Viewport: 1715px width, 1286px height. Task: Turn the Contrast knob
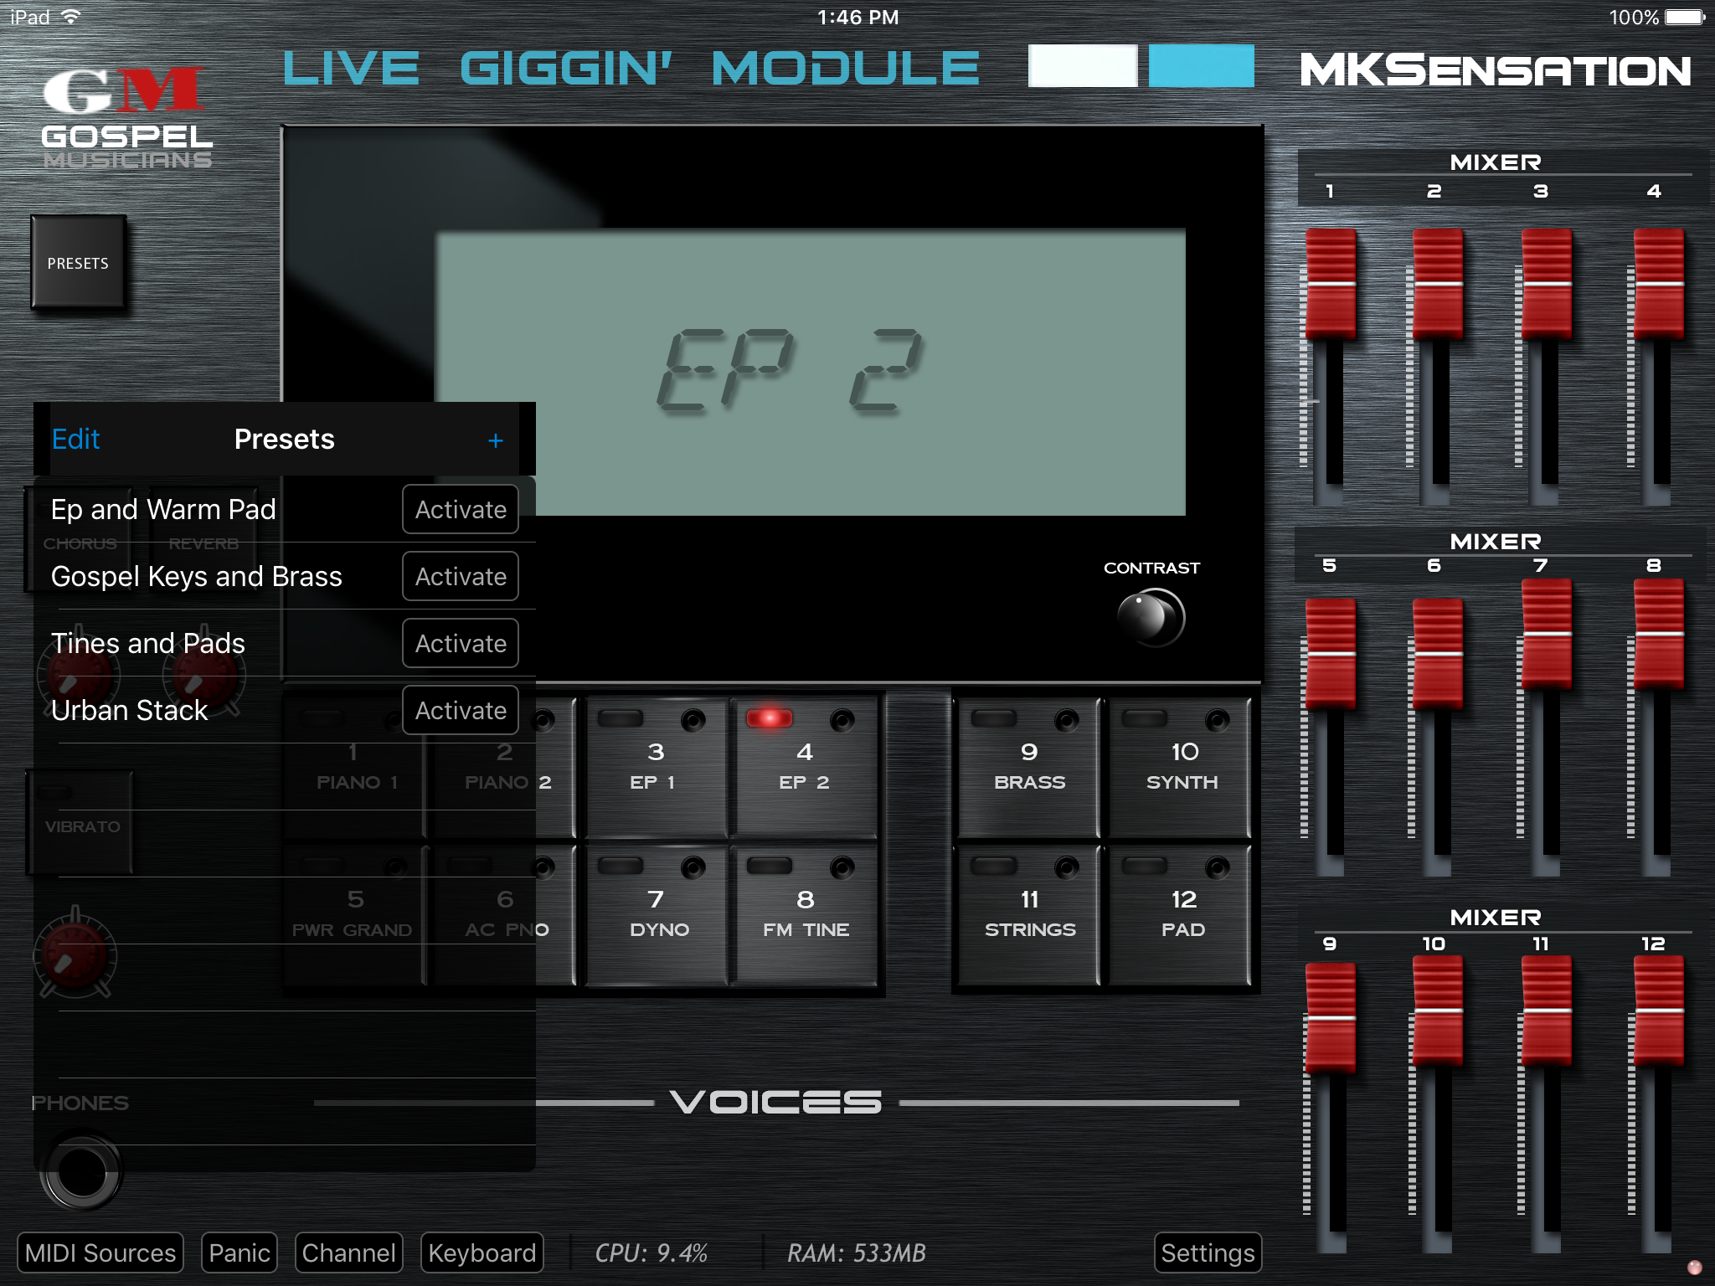point(1151,618)
